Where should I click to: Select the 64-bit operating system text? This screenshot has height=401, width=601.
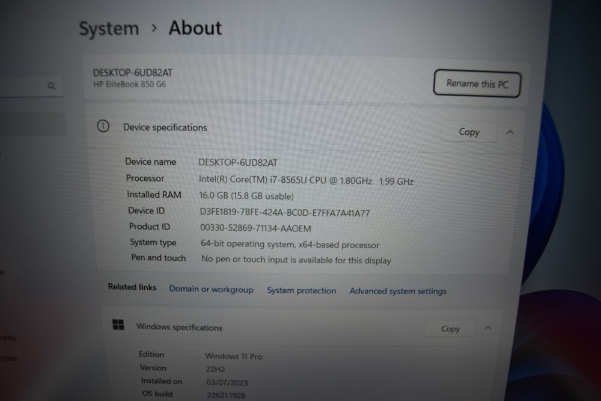(x=290, y=244)
